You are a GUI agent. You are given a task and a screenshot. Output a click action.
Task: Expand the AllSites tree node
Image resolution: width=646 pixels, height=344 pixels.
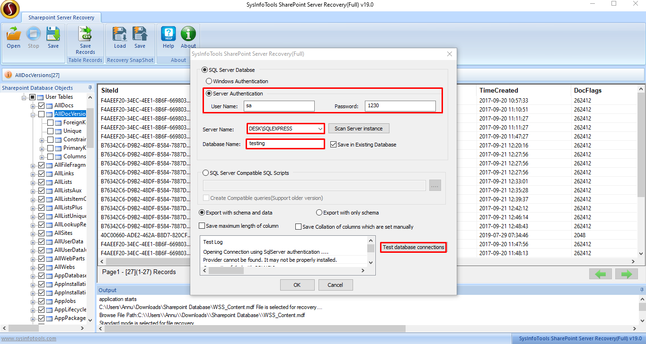pyautogui.click(x=34, y=233)
